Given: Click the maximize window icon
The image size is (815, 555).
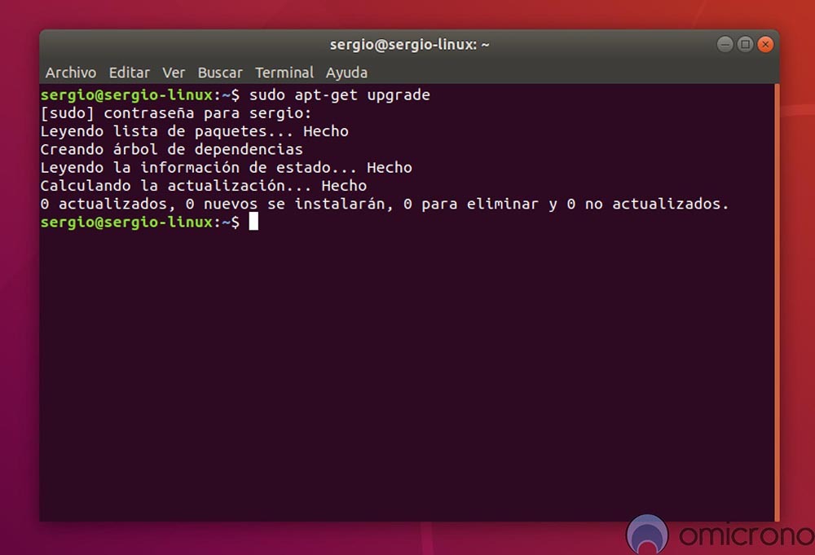Looking at the screenshot, I should click(744, 44).
